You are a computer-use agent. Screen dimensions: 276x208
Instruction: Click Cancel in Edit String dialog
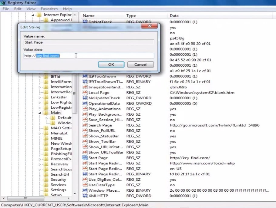coord(140,64)
